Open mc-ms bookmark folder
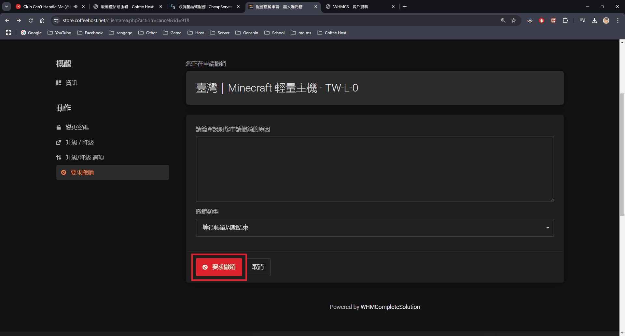 point(301,33)
